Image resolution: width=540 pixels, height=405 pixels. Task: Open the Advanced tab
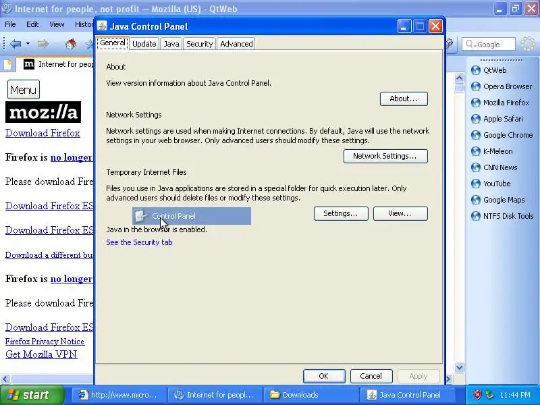pyautogui.click(x=236, y=44)
